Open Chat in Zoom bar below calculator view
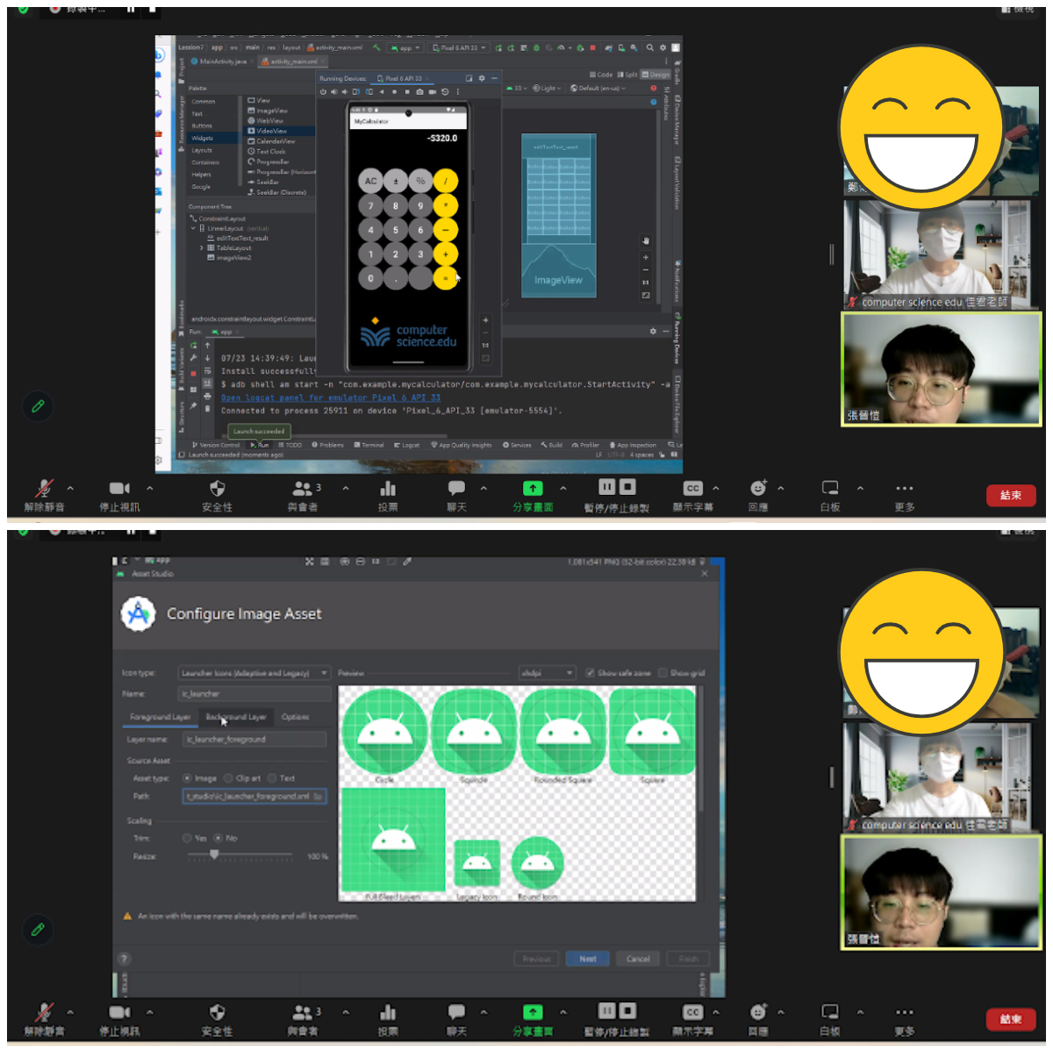Screen dimensions: 1053x1053 tap(456, 495)
